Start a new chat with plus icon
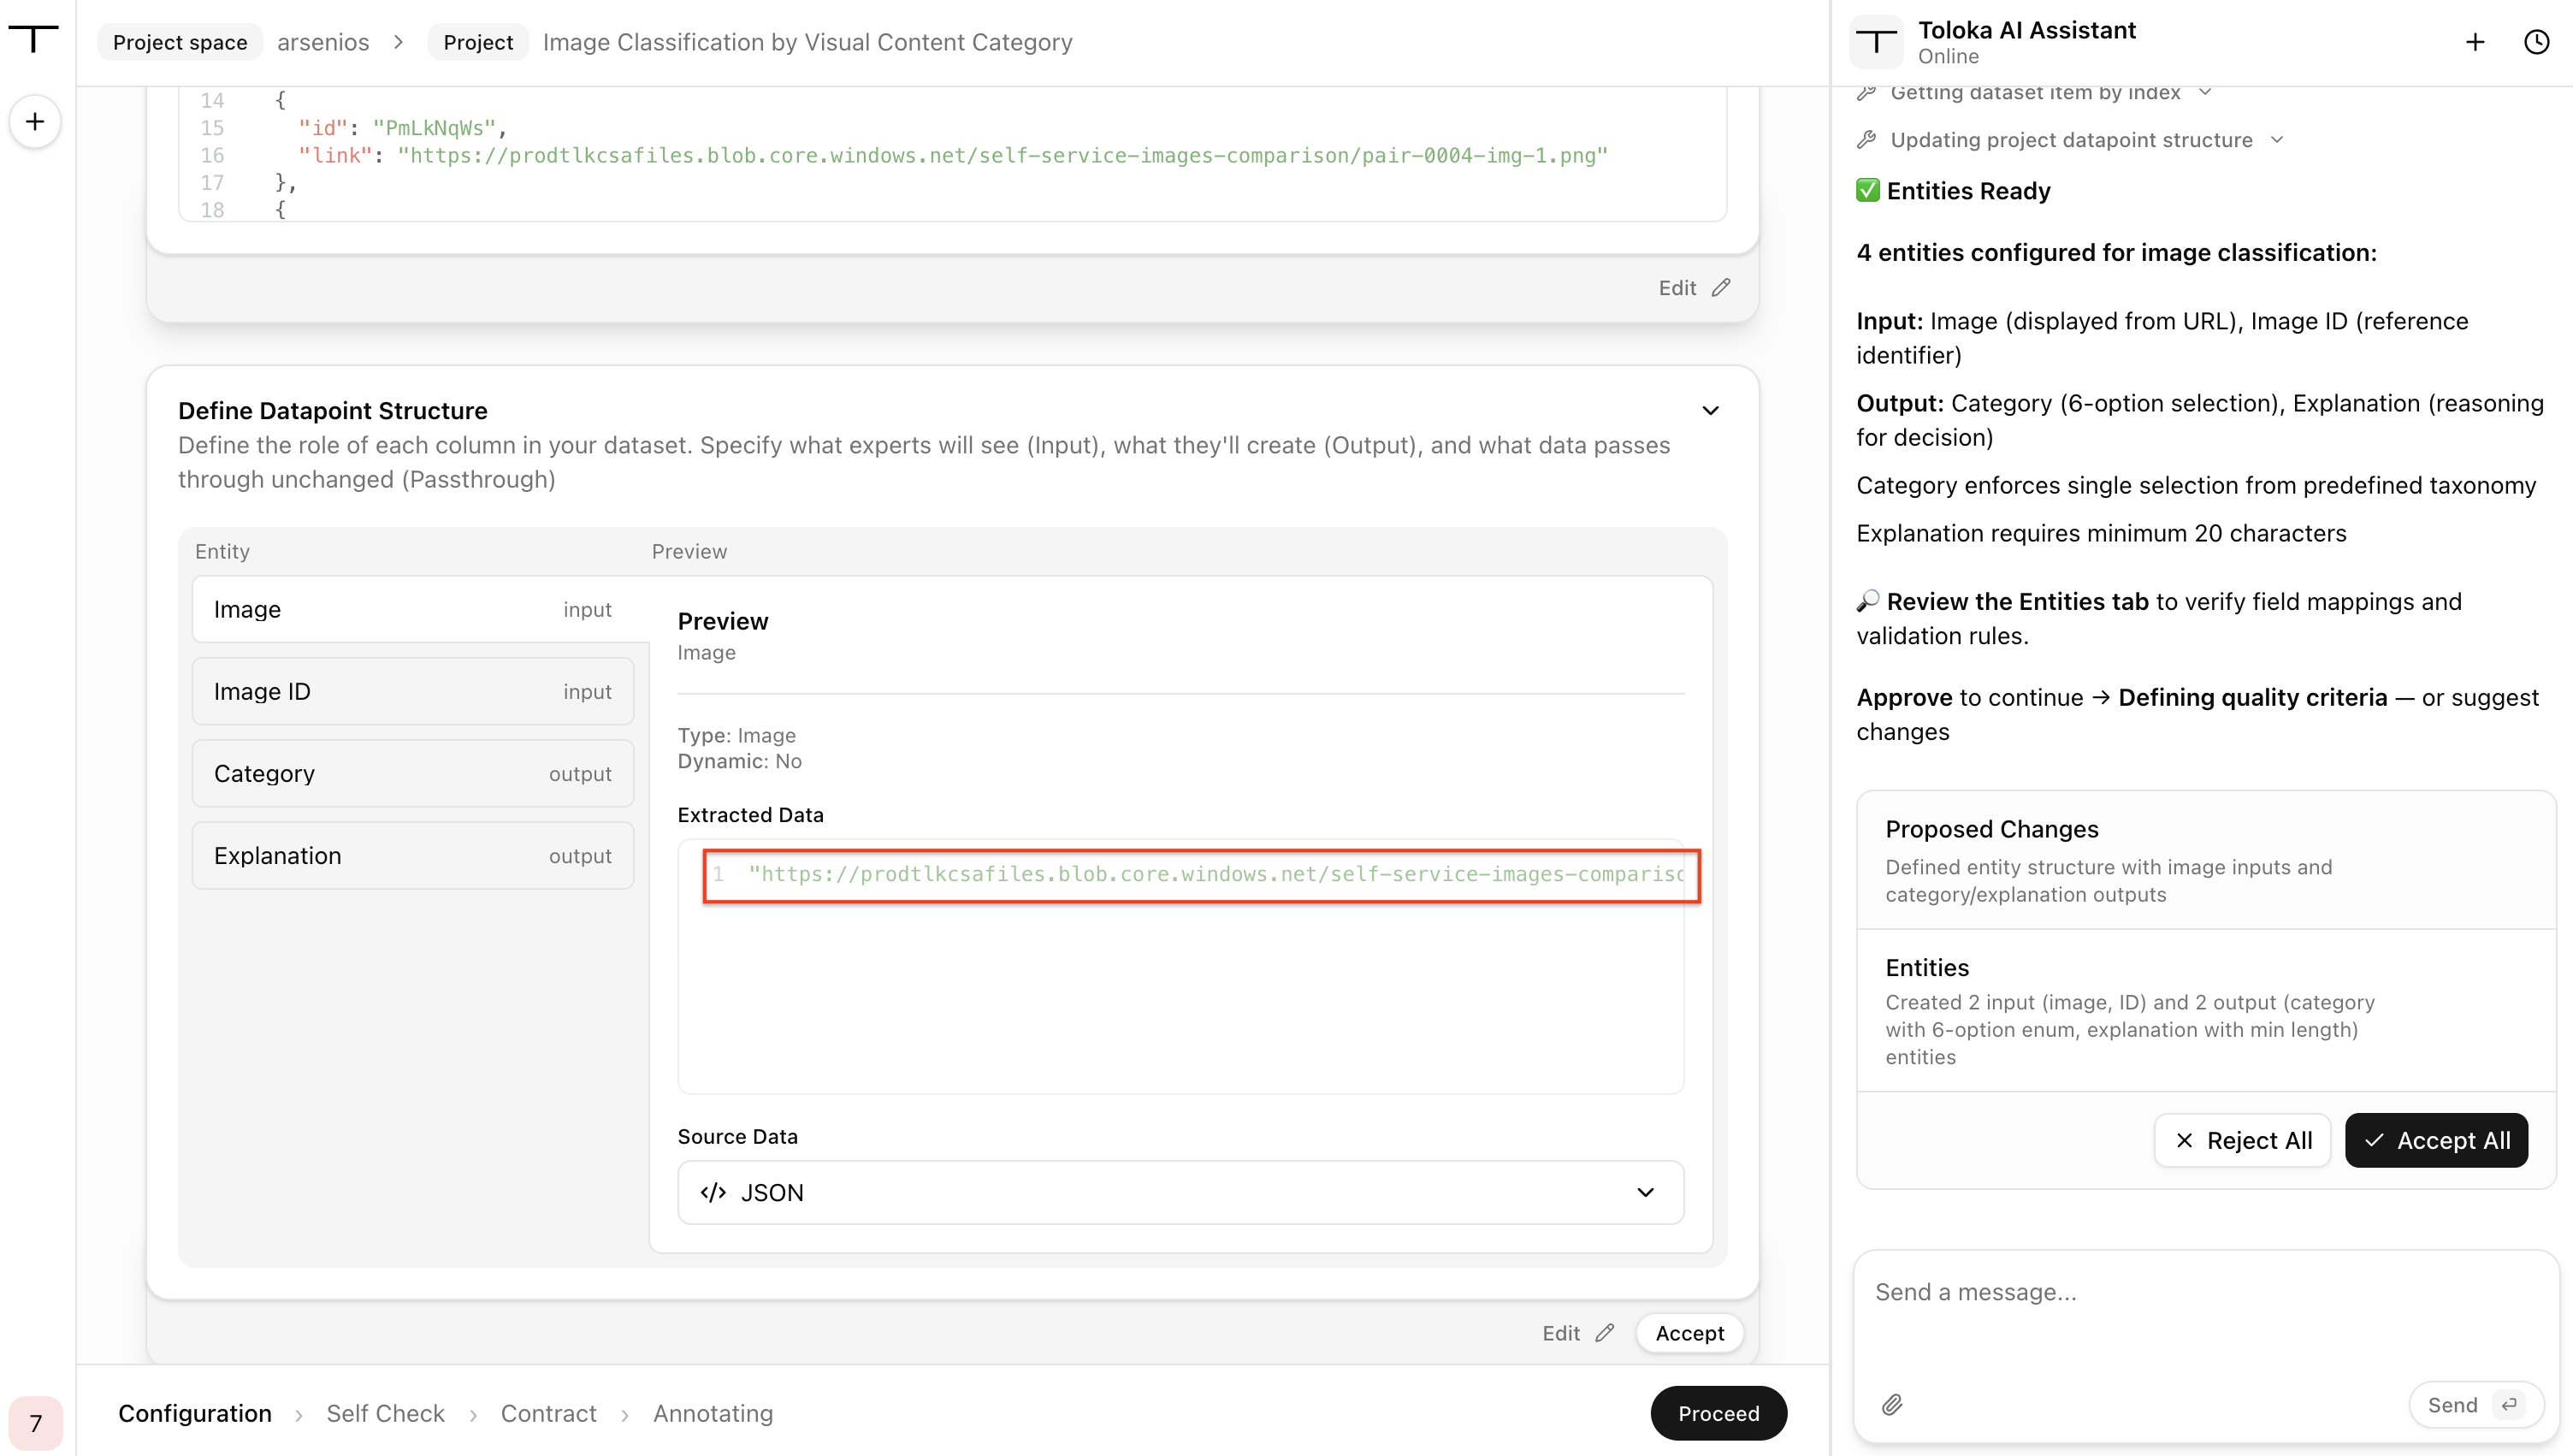2573x1456 pixels. (2475, 42)
